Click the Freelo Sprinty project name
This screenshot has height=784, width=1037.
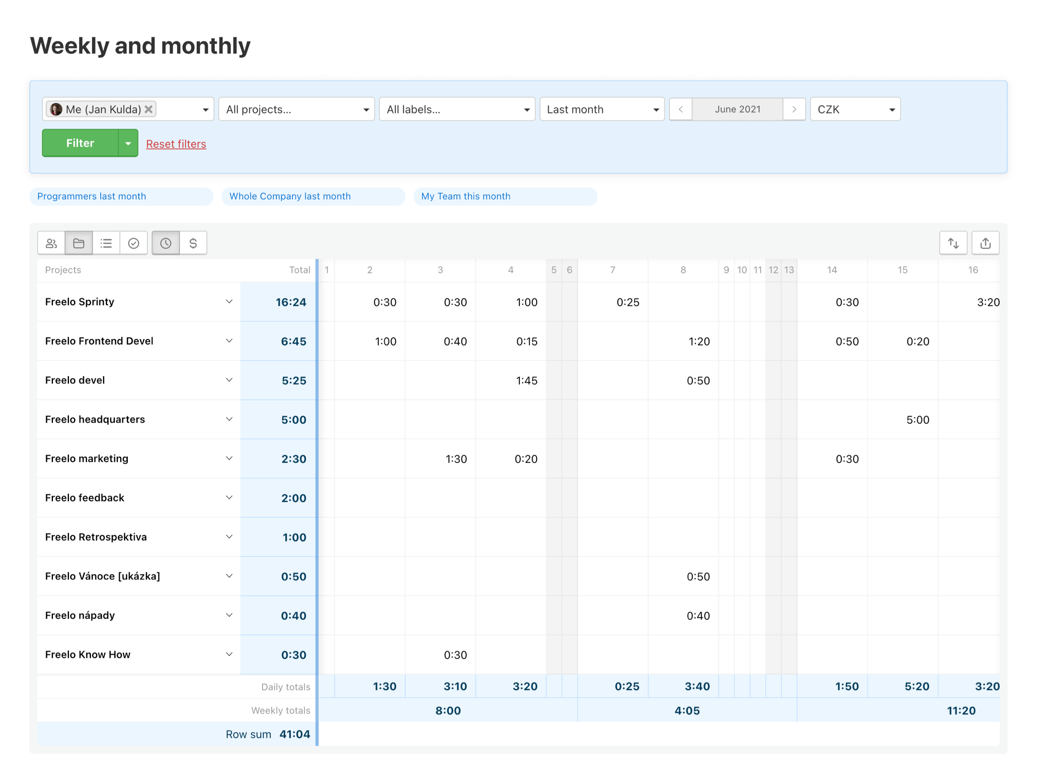pyautogui.click(x=80, y=301)
